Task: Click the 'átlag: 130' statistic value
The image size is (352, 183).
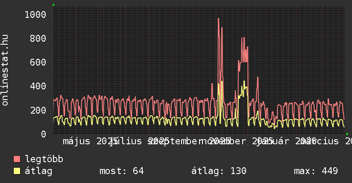Action: pos(219,172)
